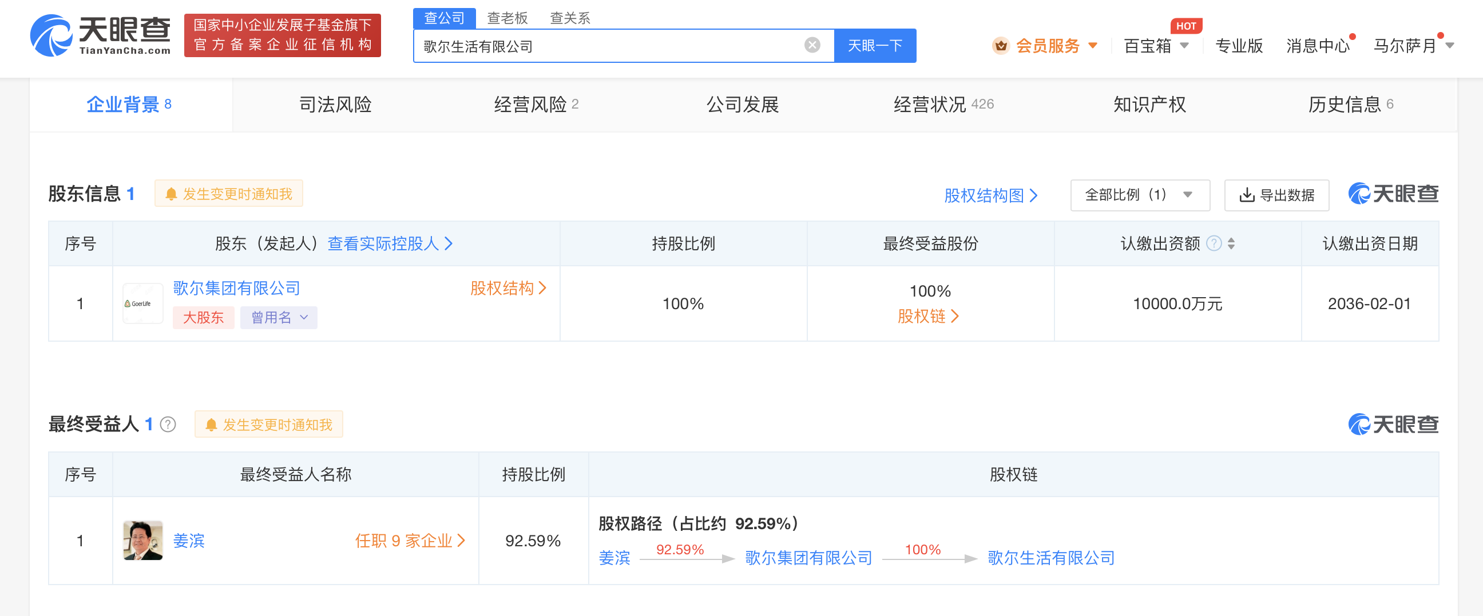Click the 天眼一下 search button
Image resolution: width=1483 pixels, height=616 pixels.
coord(875,46)
